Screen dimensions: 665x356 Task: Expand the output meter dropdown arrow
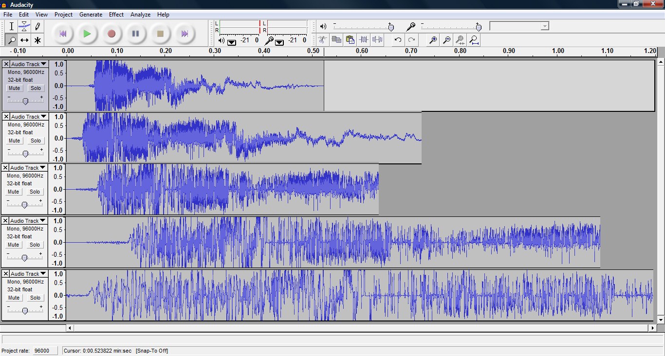232,42
